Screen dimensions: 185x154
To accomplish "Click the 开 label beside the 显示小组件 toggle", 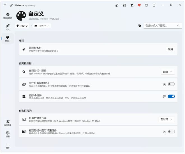I will [164, 96].
